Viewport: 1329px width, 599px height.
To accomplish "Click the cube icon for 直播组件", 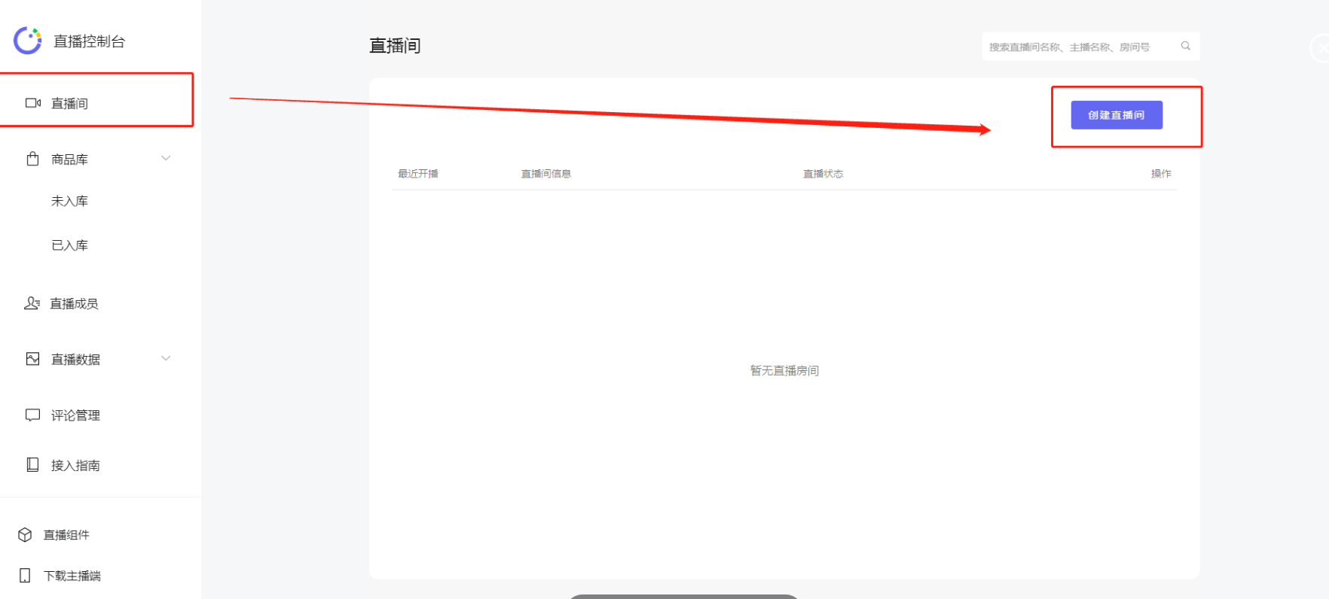I will [x=25, y=534].
